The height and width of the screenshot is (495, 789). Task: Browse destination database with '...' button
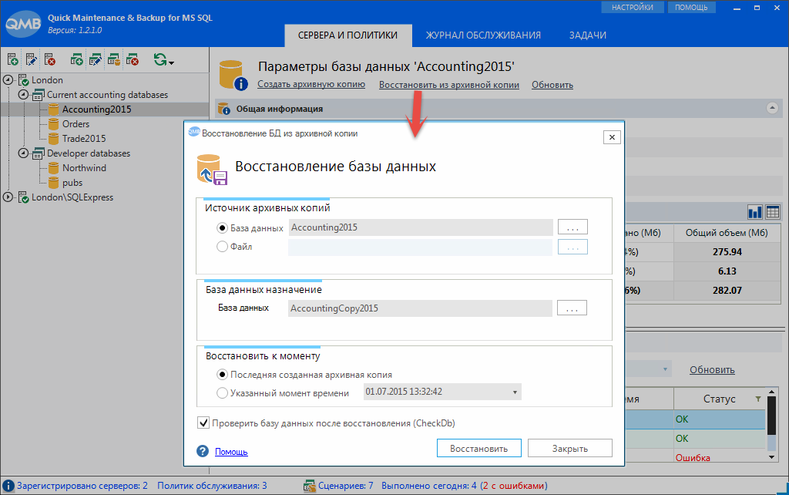coord(572,308)
